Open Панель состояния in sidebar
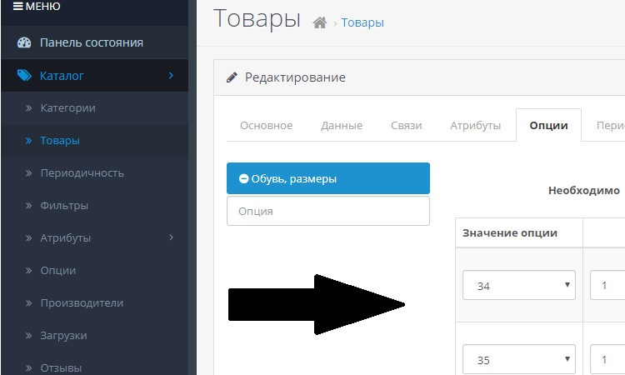 pyautogui.click(x=94, y=42)
